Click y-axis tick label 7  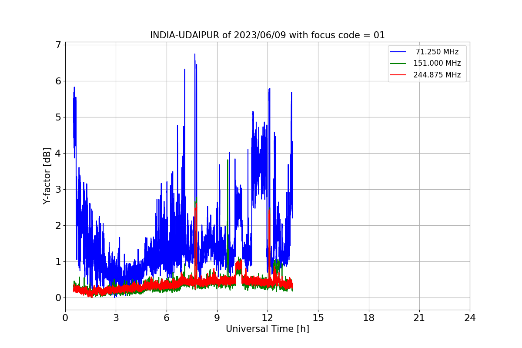(x=58, y=45)
